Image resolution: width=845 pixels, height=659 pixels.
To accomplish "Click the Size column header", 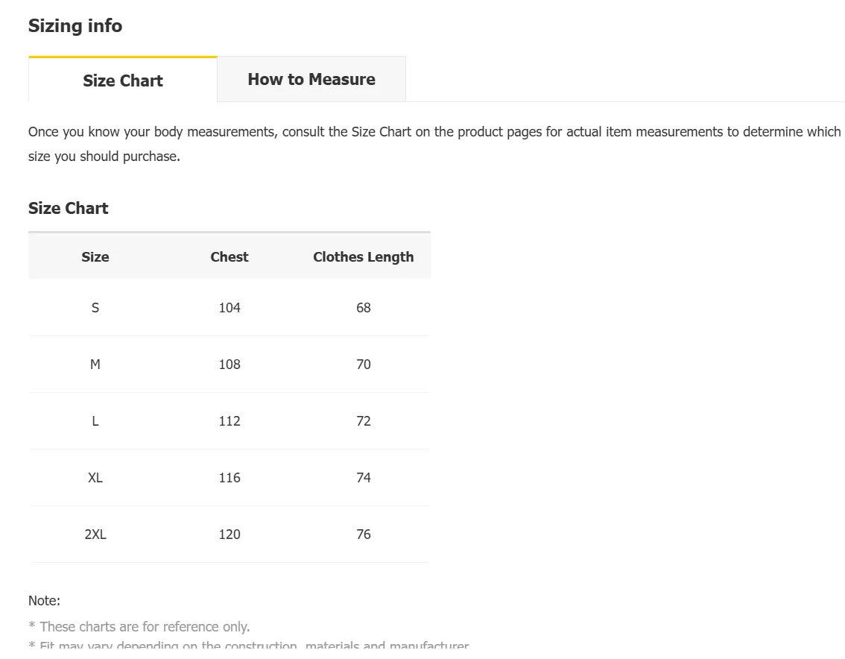I will click(x=95, y=257).
